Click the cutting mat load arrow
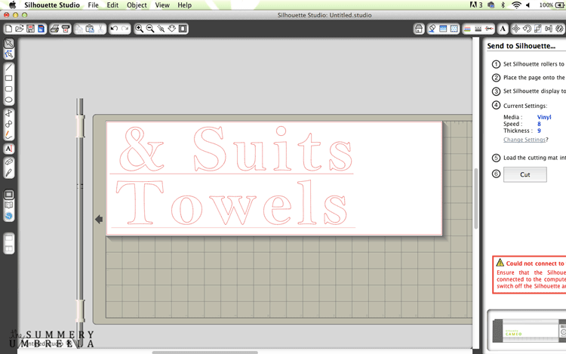 (x=99, y=219)
